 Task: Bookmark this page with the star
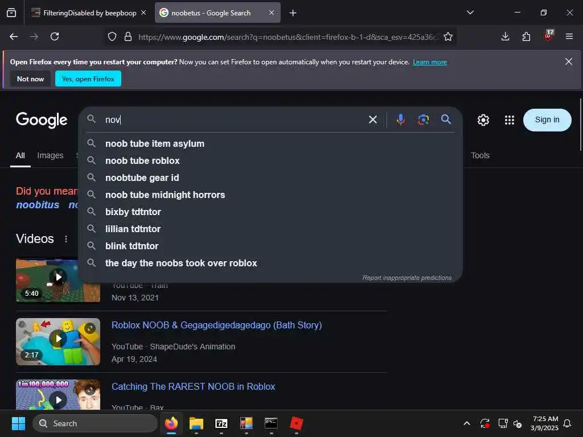(448, 36)
